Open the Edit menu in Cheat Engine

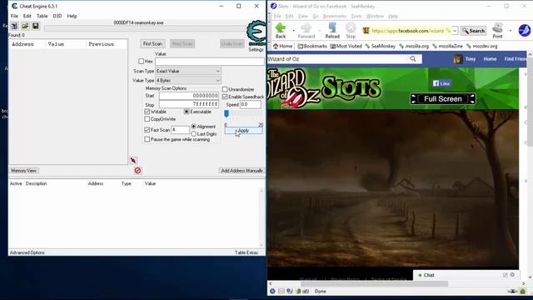pos(27,16)
